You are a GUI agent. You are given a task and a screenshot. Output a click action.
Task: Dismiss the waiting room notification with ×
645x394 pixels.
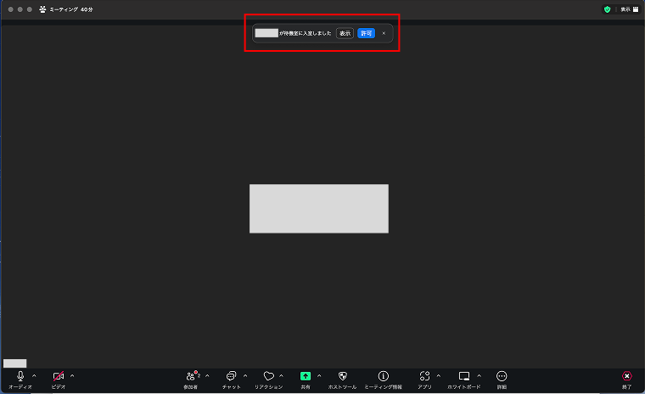[384, 33]
